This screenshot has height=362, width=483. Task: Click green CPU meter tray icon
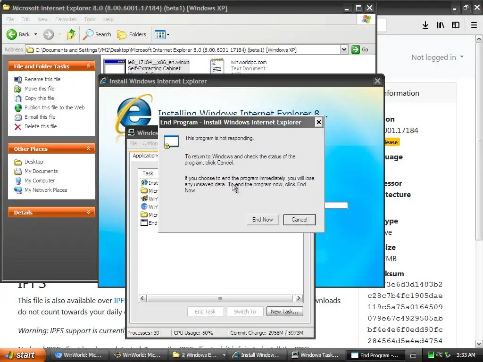431,355
